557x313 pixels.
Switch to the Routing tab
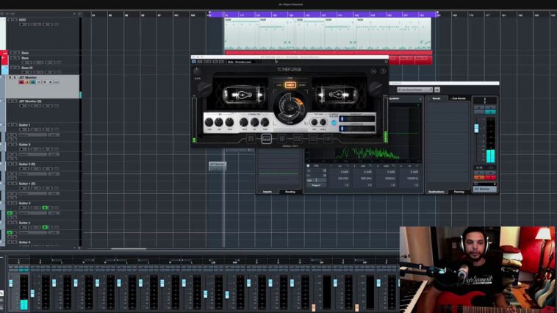pos(290,192)
